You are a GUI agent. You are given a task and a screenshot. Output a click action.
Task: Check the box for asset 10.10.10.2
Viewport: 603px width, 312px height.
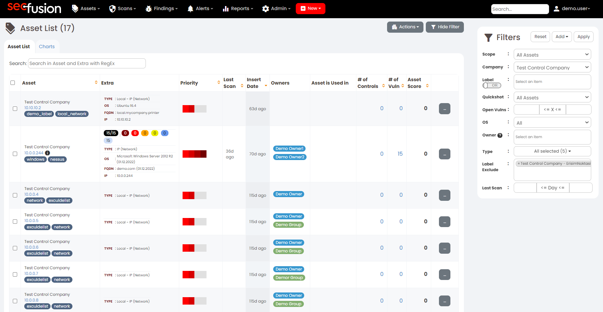(x=15, y=108)
